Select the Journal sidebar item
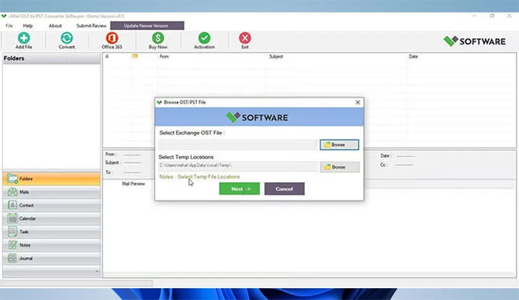519x300 pixels. pos(52,258)
